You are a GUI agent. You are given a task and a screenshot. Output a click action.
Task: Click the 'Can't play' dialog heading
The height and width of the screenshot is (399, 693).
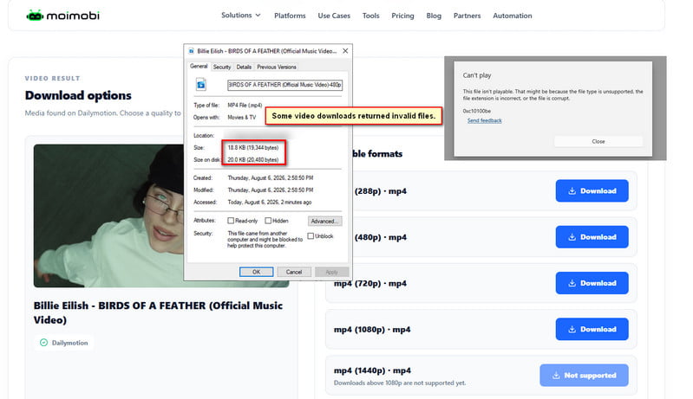click(x=477, y=75)
